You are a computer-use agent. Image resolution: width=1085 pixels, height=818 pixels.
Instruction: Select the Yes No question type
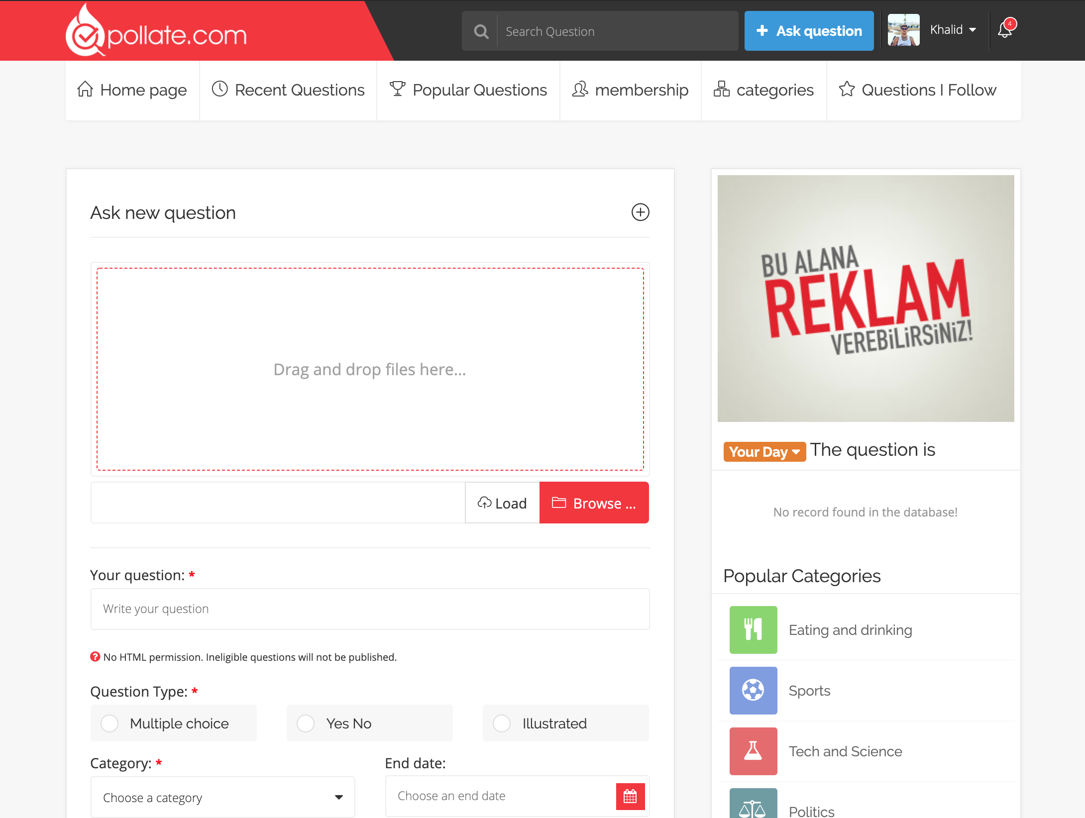point(306,723)
